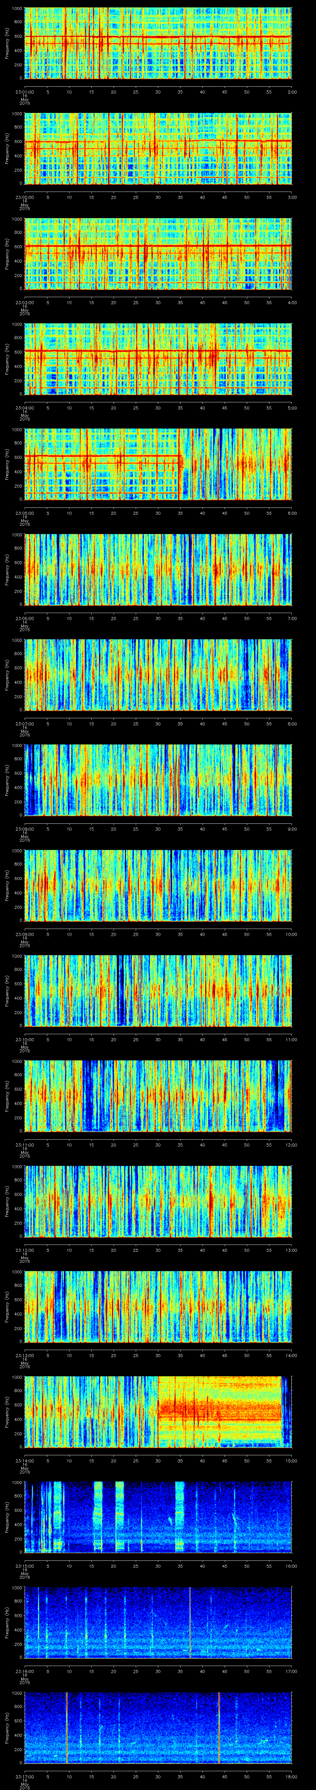Image resolution: width=316 pixels, height=1790 pixels.
Task: Click the spectrogram panel starting at 23:01:00
Action: coord(158,43)
